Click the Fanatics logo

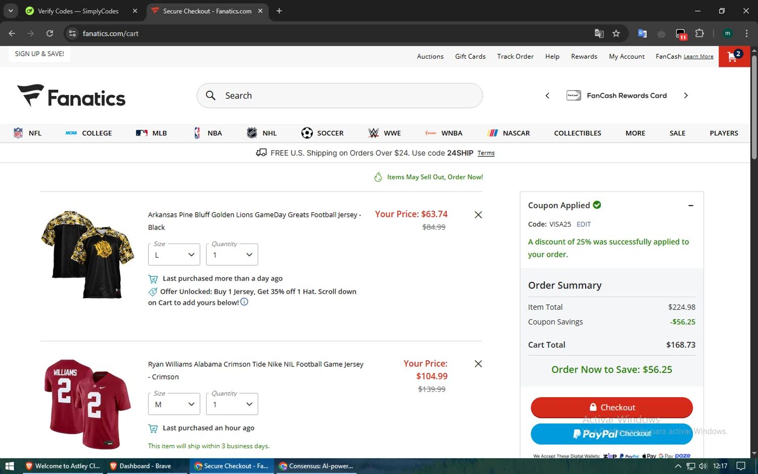[x=71, y=96]
